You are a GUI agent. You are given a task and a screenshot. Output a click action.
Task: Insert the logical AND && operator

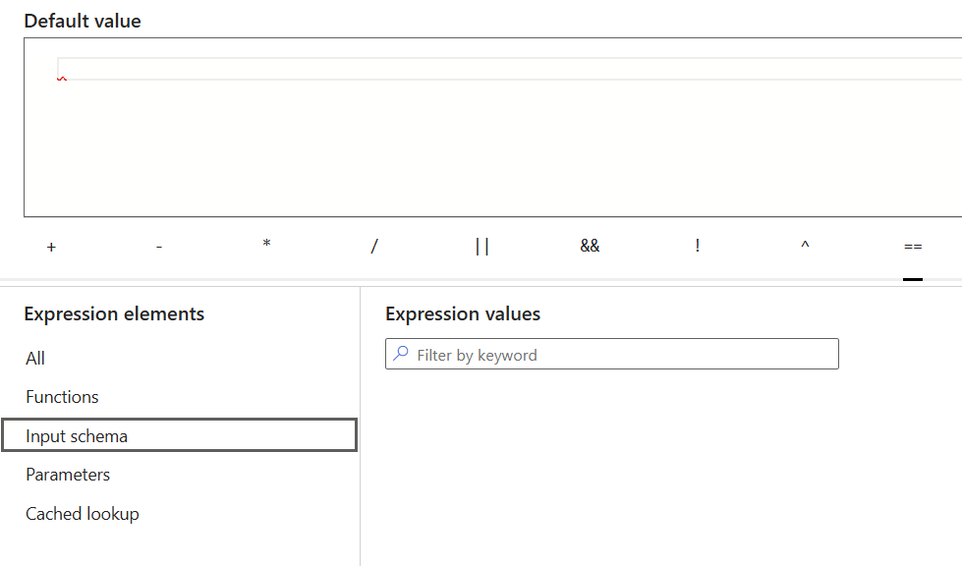(590, 247)
